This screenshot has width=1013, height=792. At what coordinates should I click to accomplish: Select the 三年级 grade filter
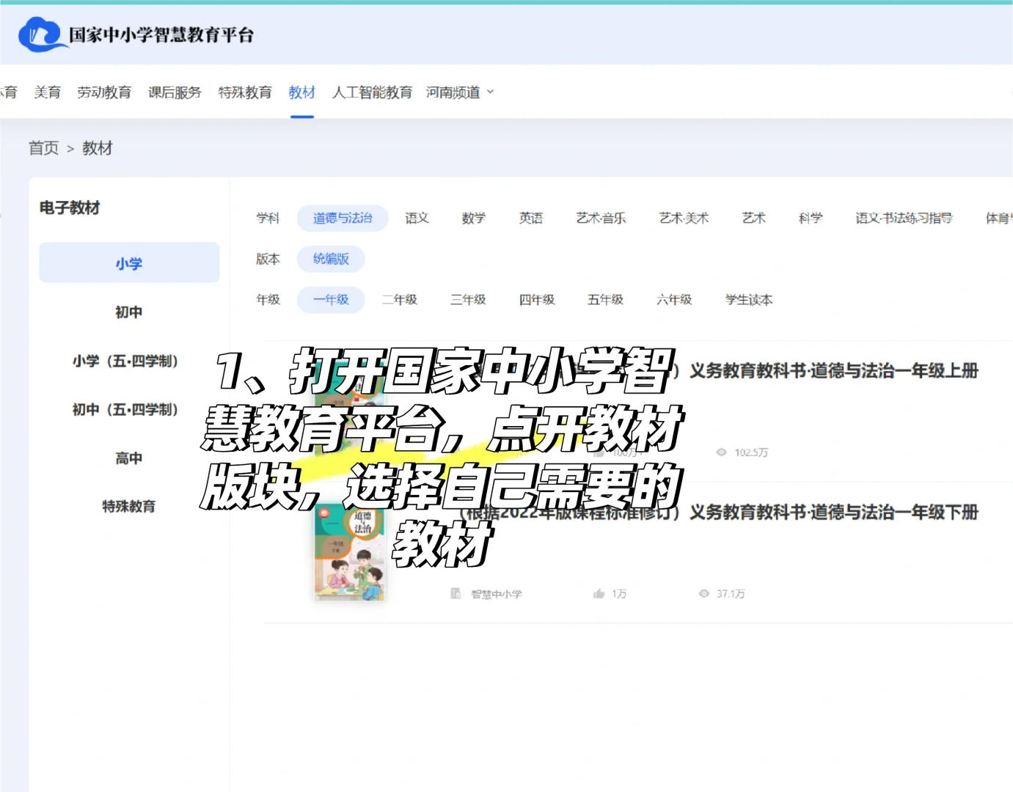pyautogui.click(x=468, y=299)
